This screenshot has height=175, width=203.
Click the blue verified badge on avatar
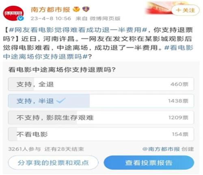coord(21,18)
